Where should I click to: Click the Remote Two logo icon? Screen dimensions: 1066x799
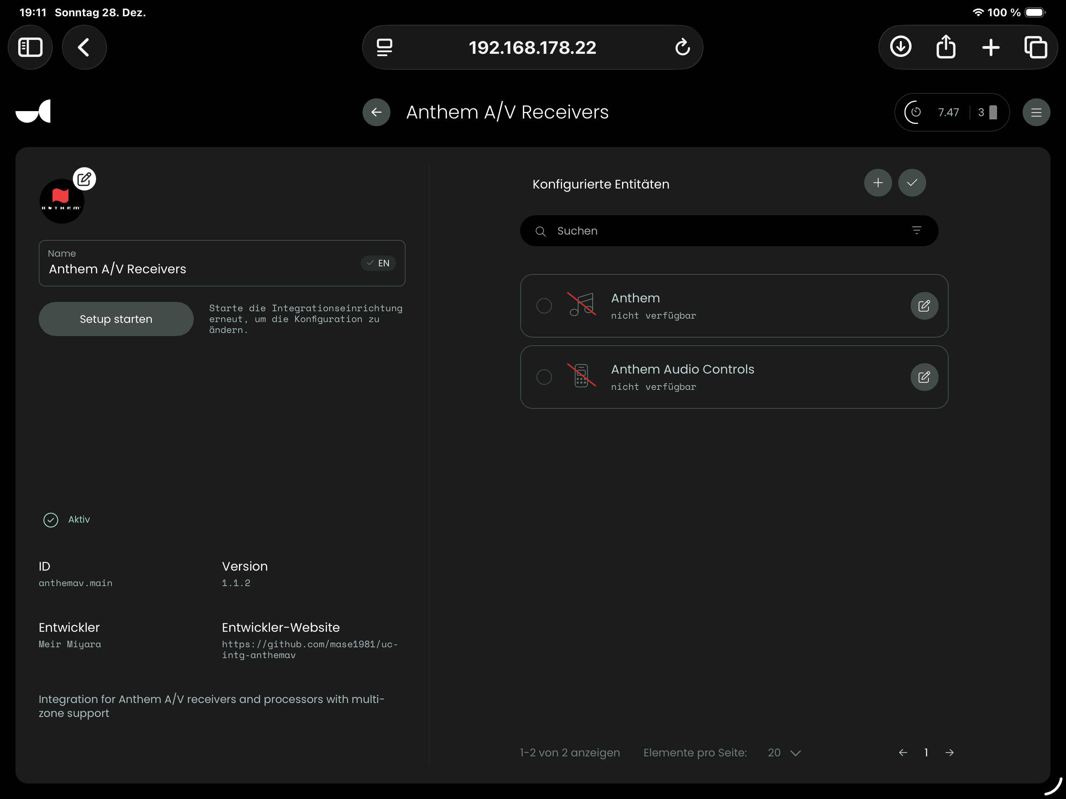pyautogui.click(x=33, y=112)
